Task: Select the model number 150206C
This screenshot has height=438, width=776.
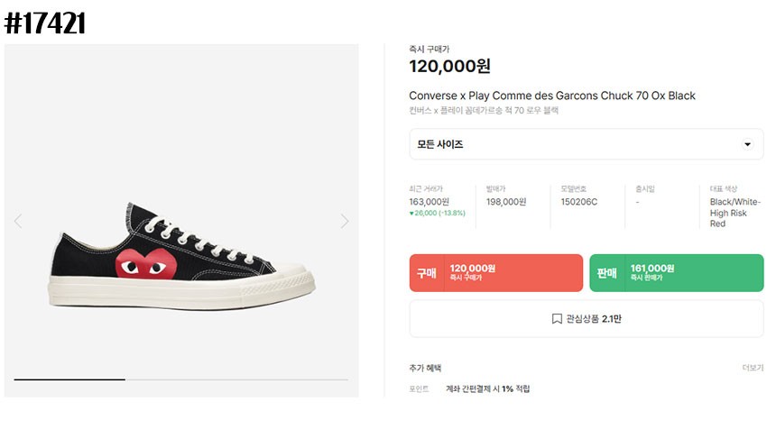Action: [x=578, y=202]
